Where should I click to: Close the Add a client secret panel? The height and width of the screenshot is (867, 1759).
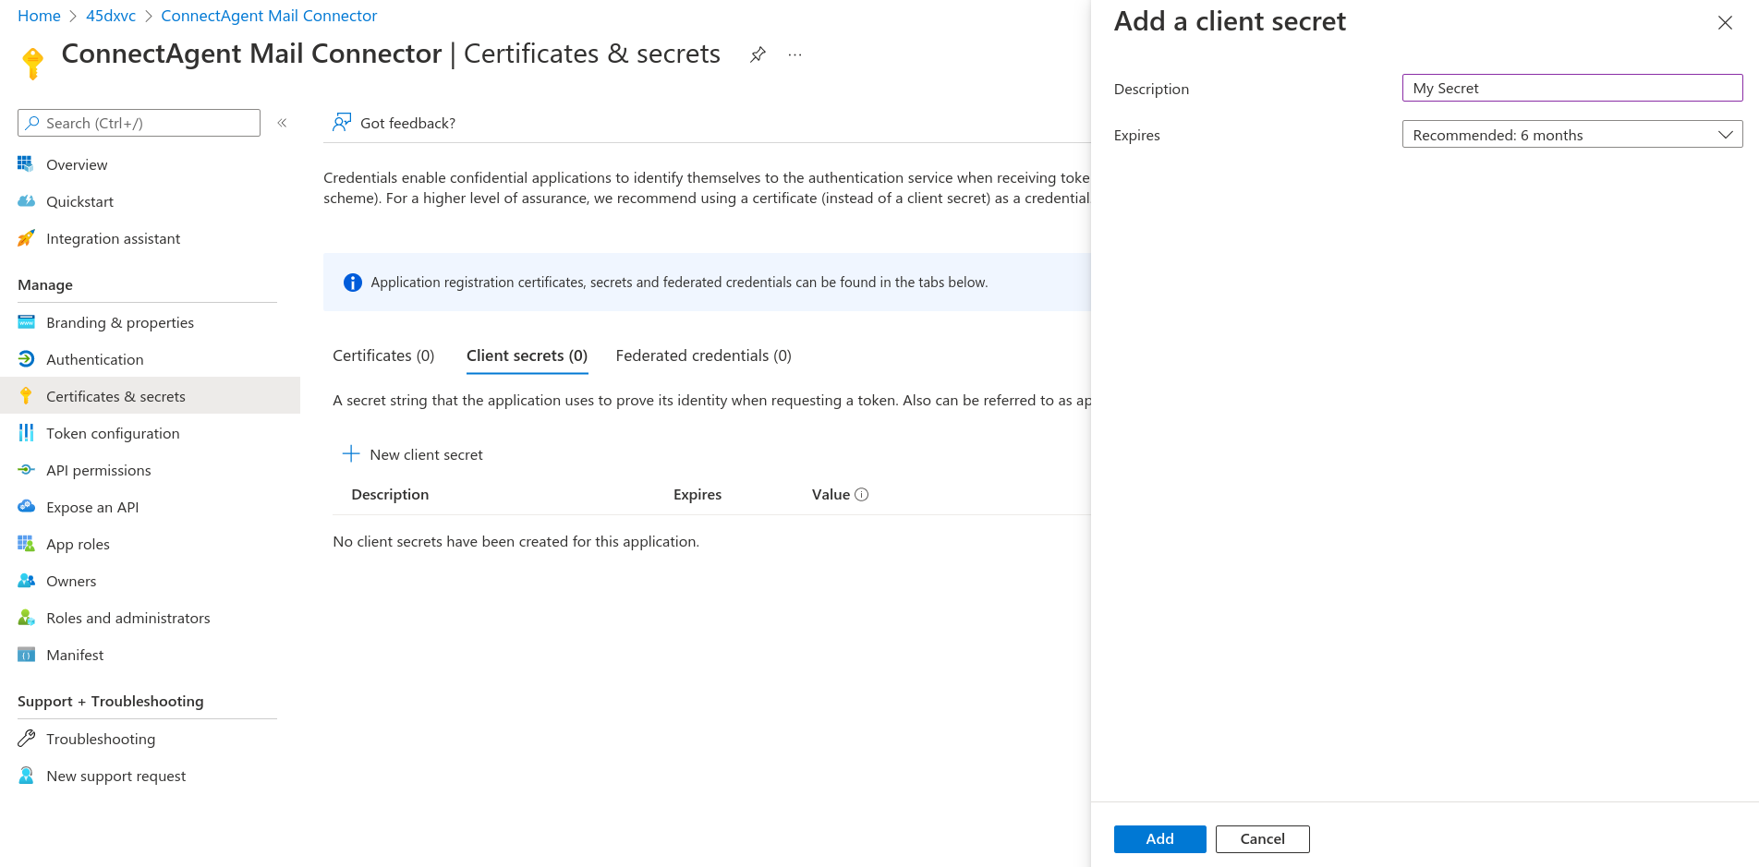[1725, 22]
